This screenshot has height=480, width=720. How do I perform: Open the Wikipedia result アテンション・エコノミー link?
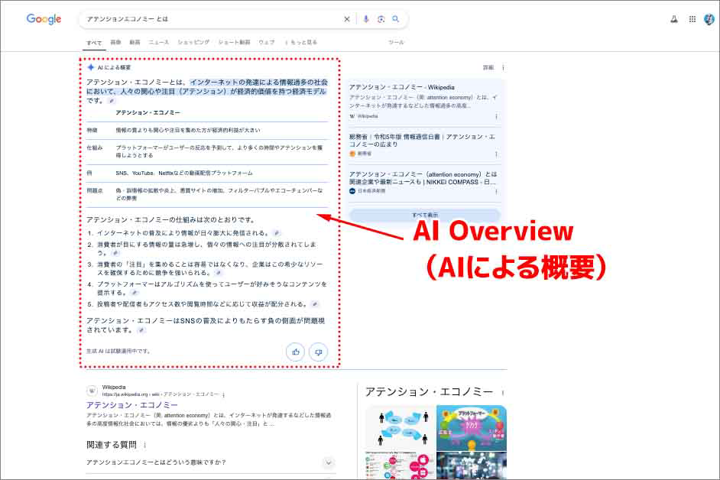(132, 405)
